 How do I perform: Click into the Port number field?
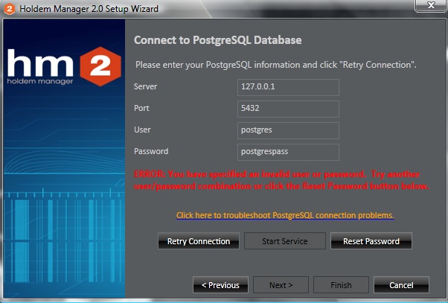(x=288, y=109)
